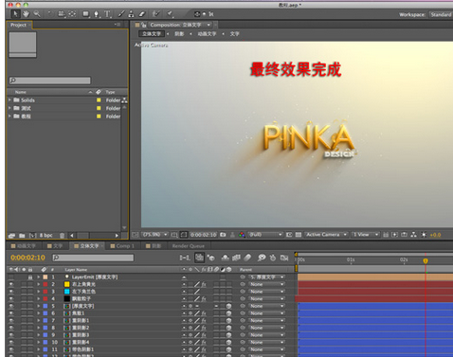Select the Clone Stamp tool
The height and width of the screenshot is (357, 453).
click(132, 14)
